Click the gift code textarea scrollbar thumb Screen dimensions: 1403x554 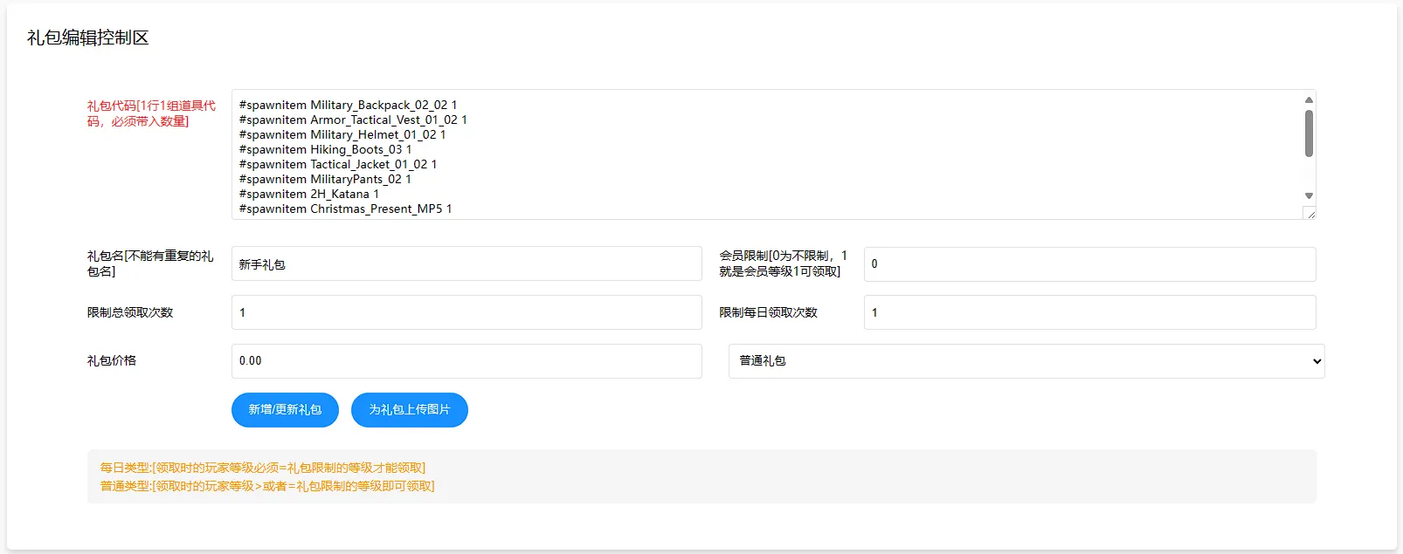point(1309,133)
